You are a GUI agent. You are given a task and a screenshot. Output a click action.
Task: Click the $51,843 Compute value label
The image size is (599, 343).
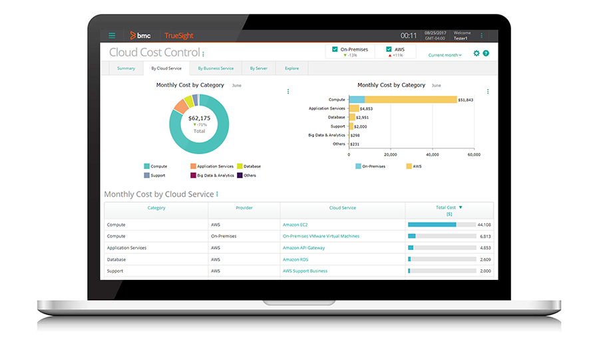[x=466, y=100]
